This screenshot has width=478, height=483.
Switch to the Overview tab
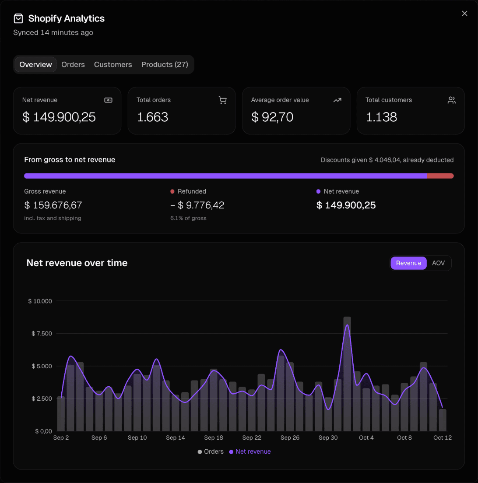coord(36,64)
